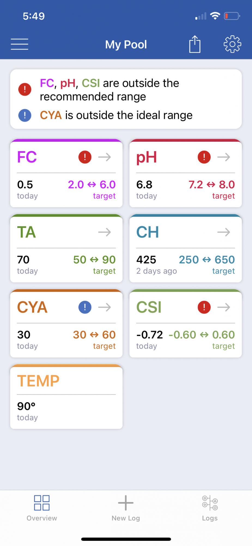
Task: Tap the red alert icon on CSI card
Action: pyautogui.click(x=204, y=307)
